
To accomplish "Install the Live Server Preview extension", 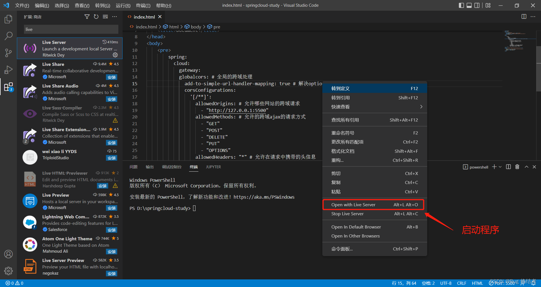I will click(112, 273).
